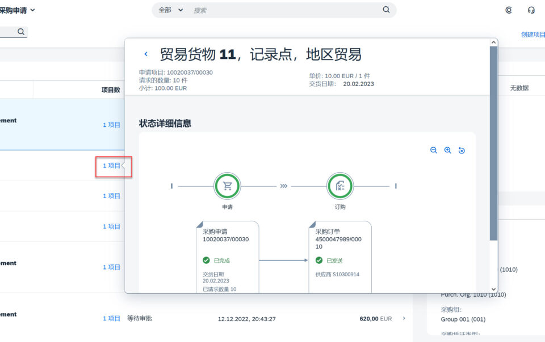Open 1 项目 link in selected blue row
The height and width of the screenshot is (342, 545).
(112, 125)
